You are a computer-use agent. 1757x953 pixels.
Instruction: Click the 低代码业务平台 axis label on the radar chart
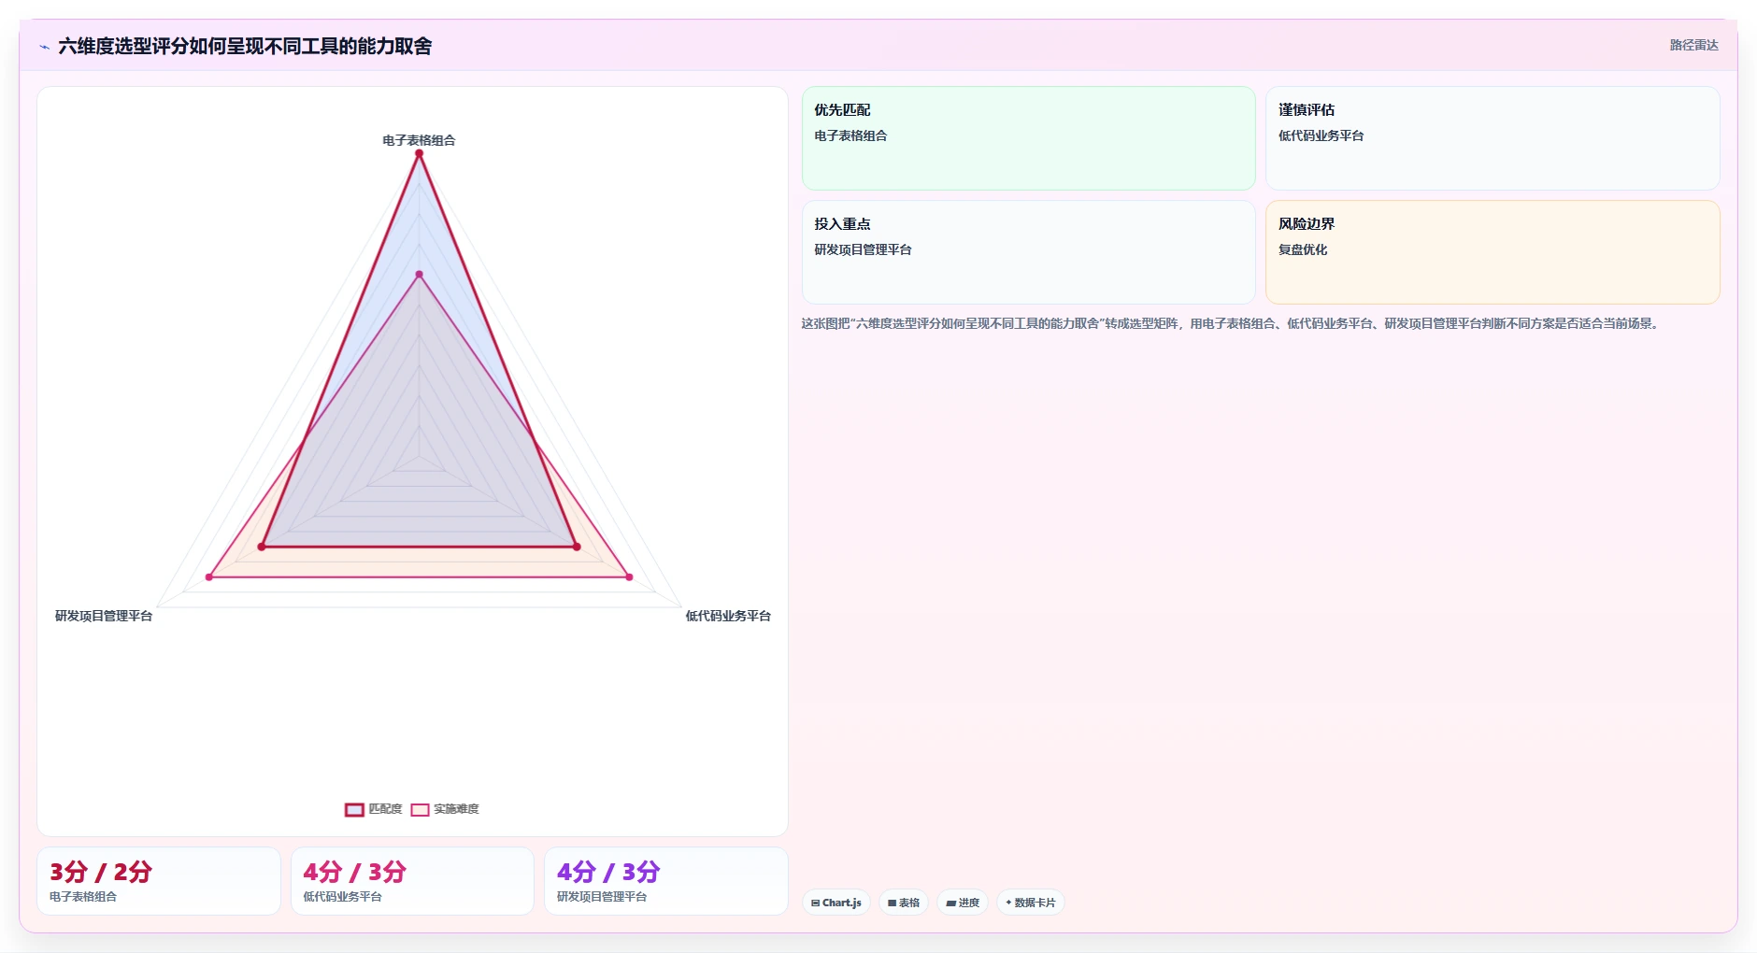(728, 616)
